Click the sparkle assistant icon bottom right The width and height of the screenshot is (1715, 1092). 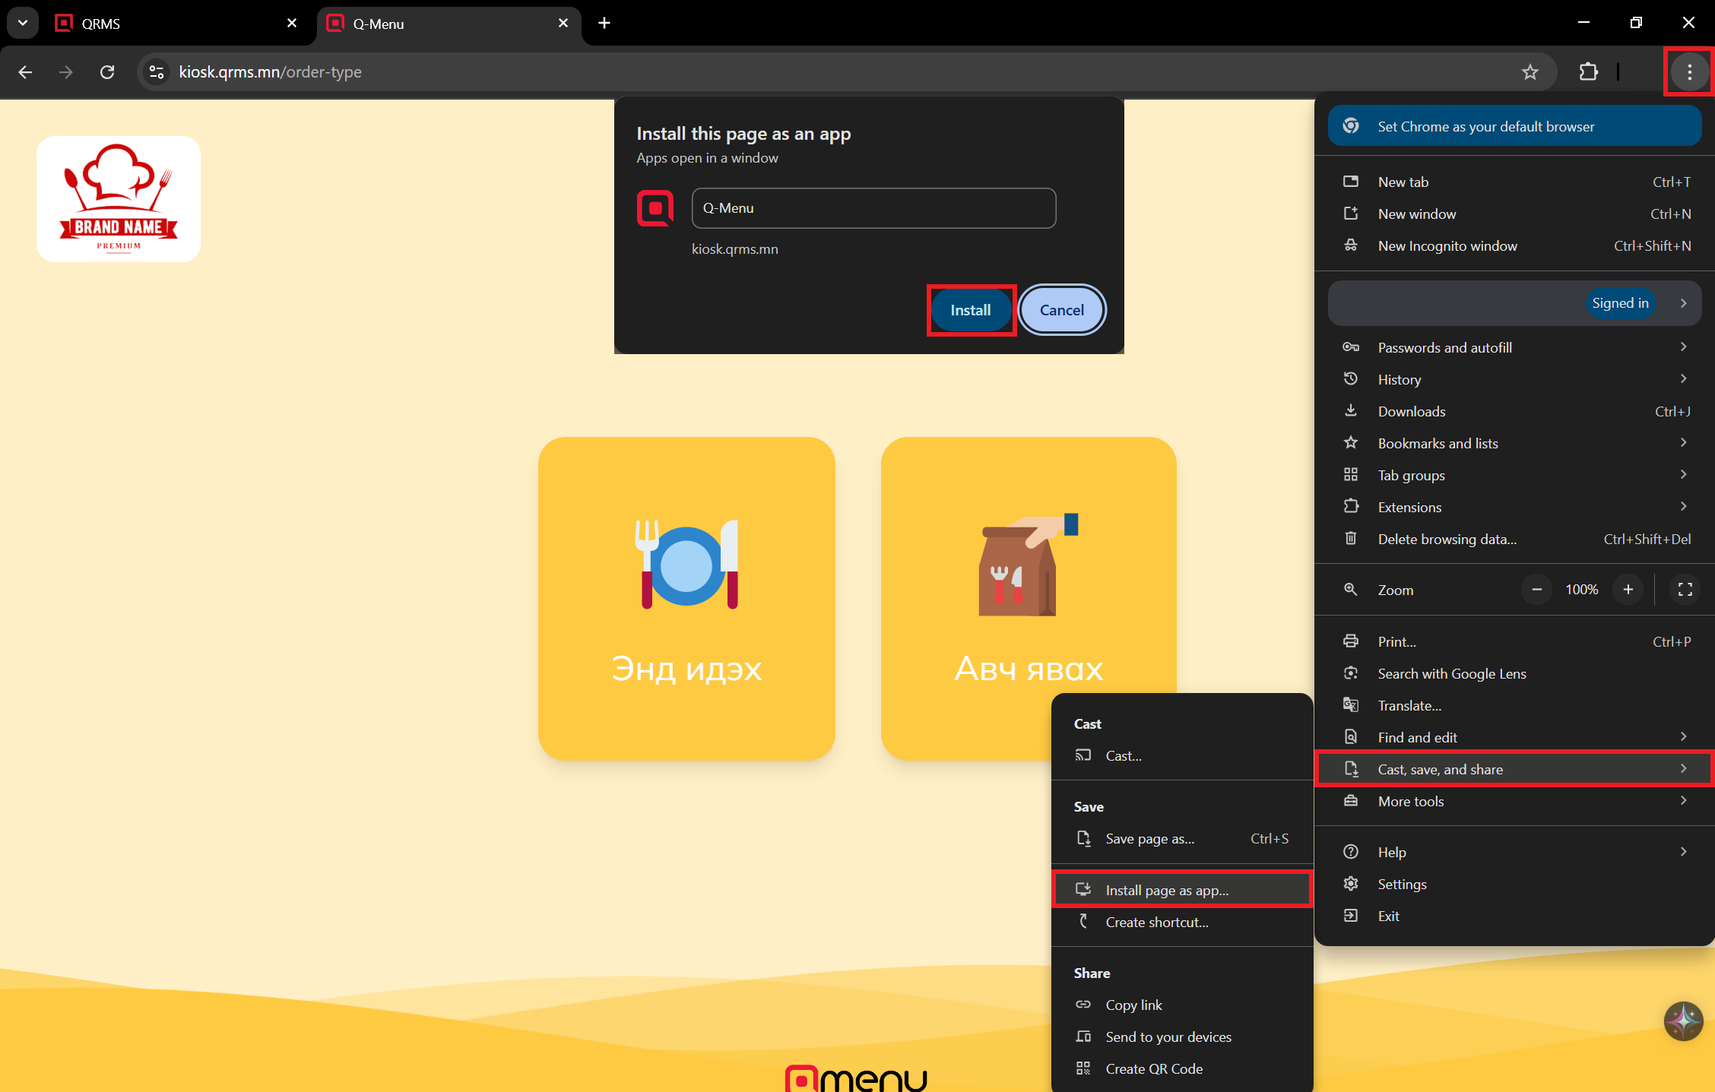[1683, 1021]
